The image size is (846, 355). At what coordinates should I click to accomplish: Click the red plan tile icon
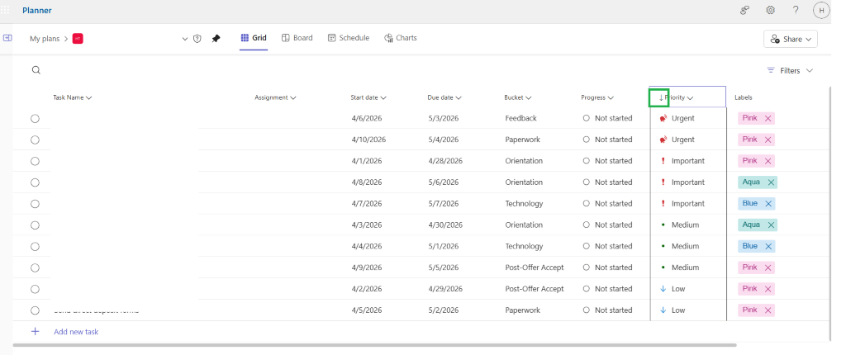[x=78, y=38]
